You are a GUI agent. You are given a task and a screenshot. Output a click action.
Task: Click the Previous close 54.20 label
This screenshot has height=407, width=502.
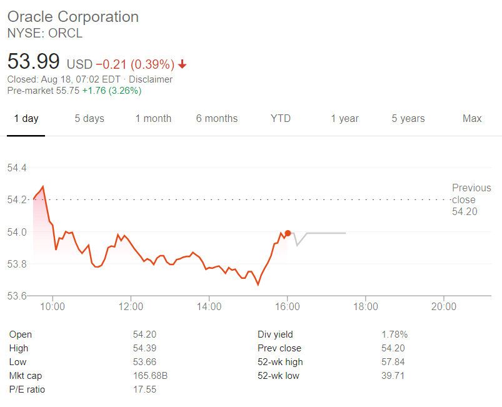point(471,199)
